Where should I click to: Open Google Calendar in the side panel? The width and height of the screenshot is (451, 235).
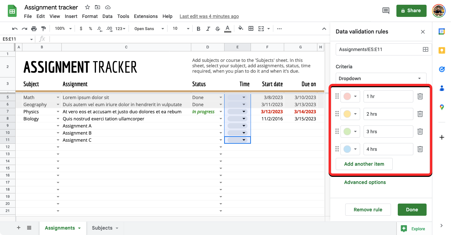442,31
